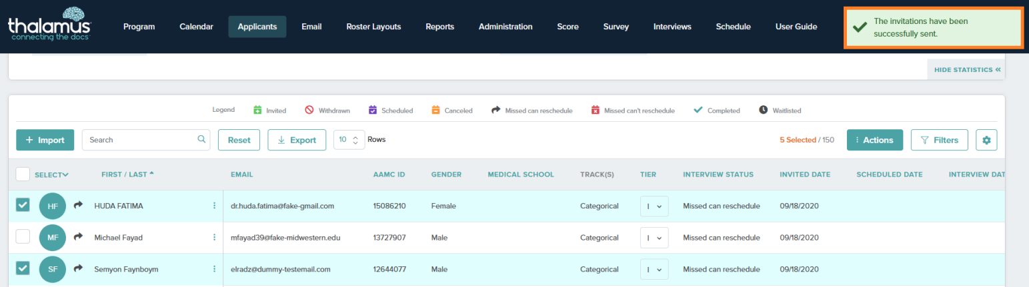Click reschedule arrow icon beside HUDA FATIMA
Image resolution: width=1029 pixels, height=287 pixels.
(78, 205)
